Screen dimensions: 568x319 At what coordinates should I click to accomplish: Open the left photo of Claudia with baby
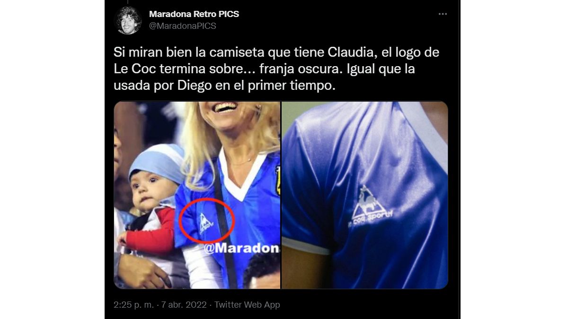click(x=197, y=195)
